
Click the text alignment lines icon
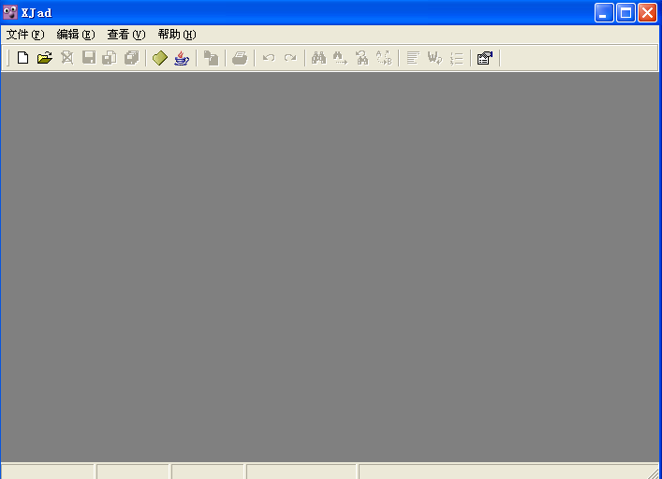coord(413,58)
